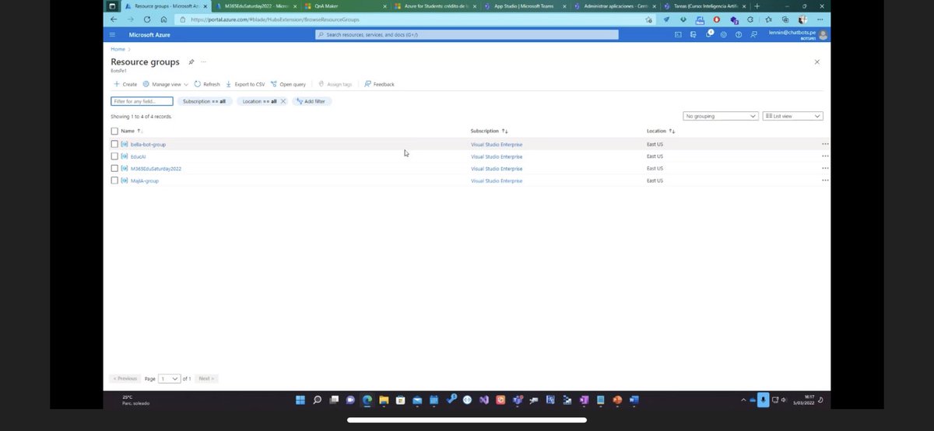This screenshot has height=431, width=934.
Task: Toggle the select-all checkbox in header
Action: click(x=114, y=131)
